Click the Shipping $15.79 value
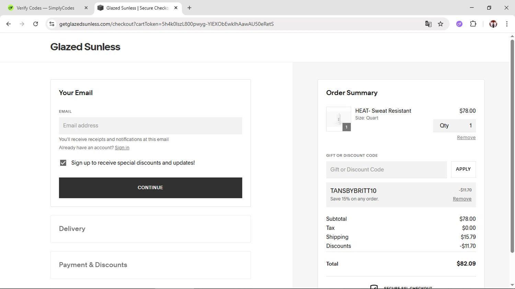 pyautogui.click(x=468, y=237)
